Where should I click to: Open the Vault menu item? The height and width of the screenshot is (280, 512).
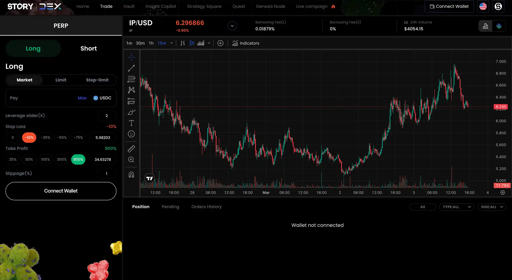129,6
